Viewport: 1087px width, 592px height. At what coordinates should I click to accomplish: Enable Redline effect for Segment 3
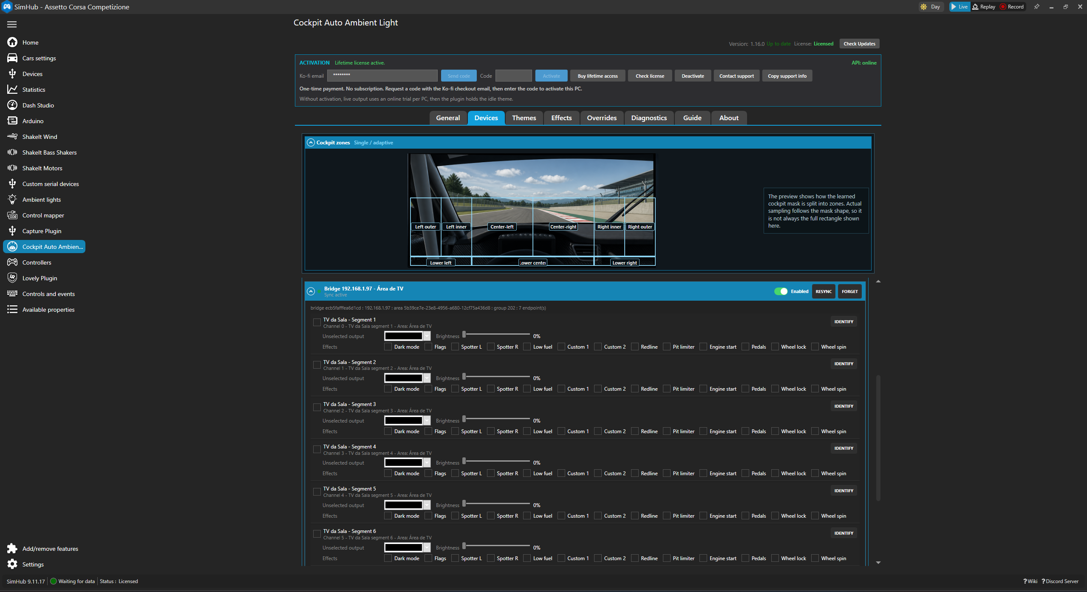point(635,431)
